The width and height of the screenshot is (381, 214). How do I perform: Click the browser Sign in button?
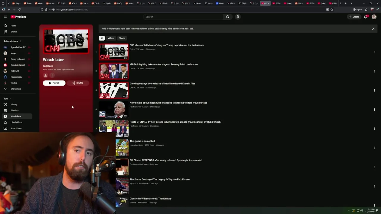[357, 10]
